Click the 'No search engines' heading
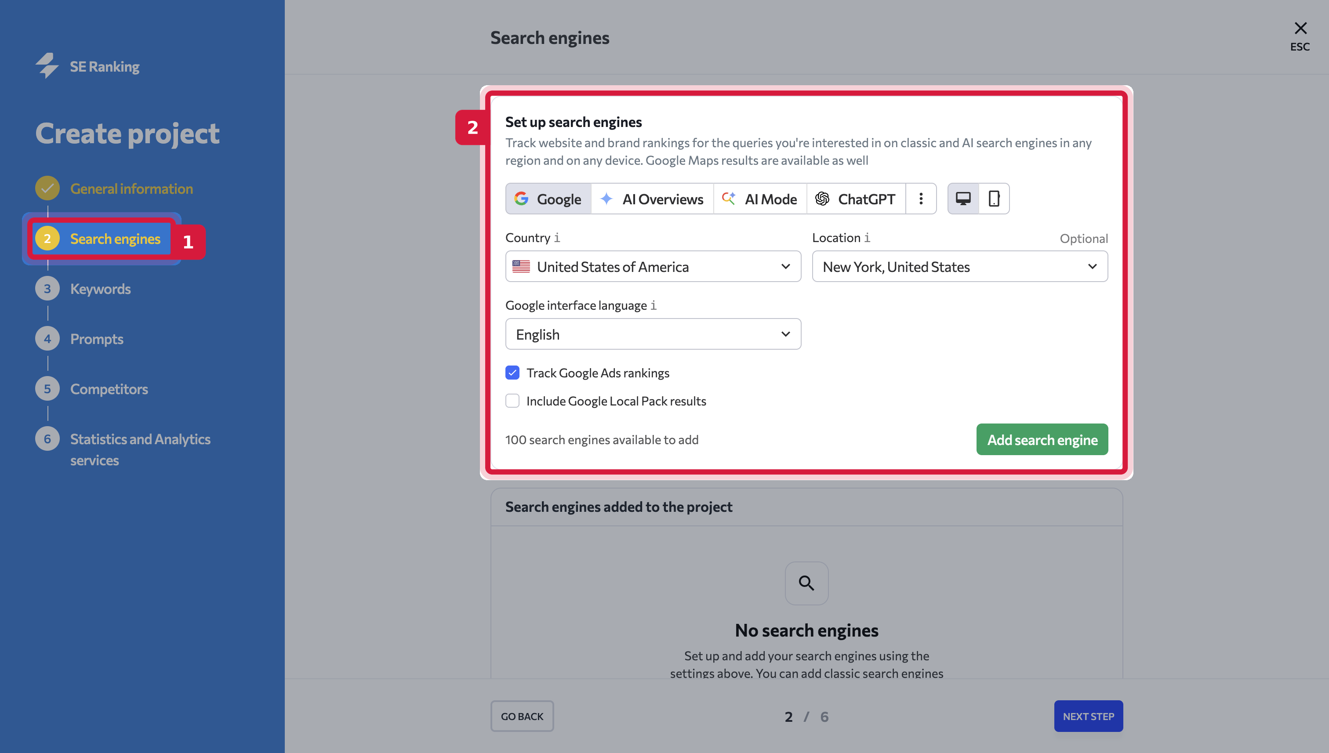The height and width of the screenshot is (753, 1329). point(806,630)
